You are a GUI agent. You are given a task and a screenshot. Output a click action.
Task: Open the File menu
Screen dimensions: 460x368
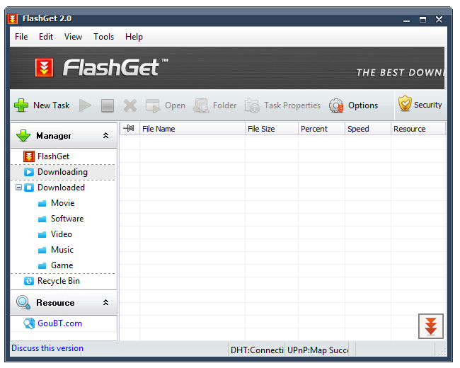[x=21, y=37]
